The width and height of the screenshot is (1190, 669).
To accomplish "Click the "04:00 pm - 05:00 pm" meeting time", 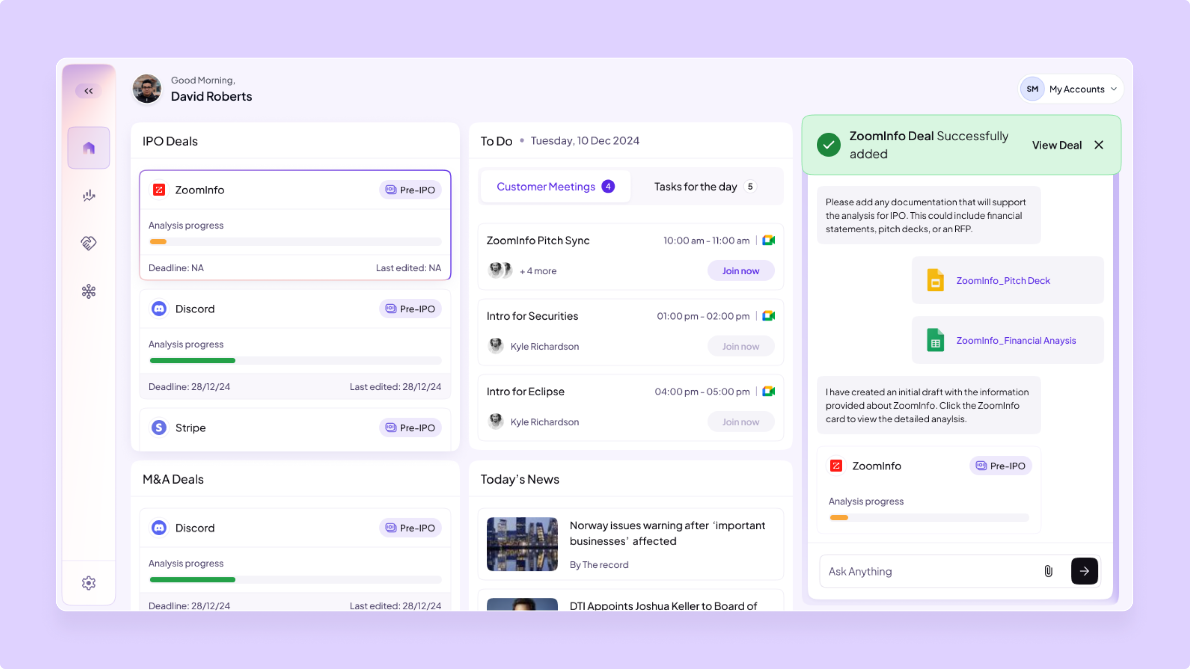I will 702,391.
